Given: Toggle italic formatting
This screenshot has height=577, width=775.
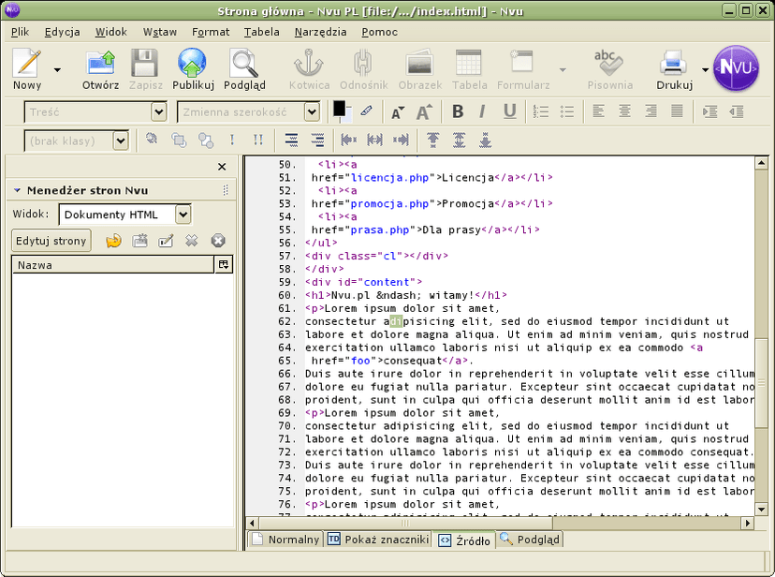Looking at the screenshot, I should pos(482,111).
